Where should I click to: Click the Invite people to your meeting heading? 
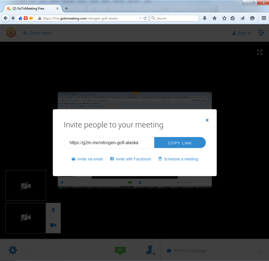[x=114, y=125]
